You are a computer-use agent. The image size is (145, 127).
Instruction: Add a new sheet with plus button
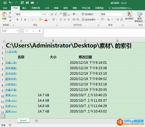36,121
